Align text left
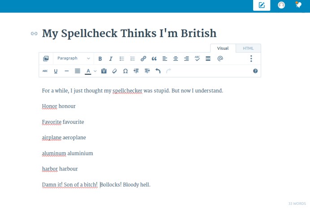The width and height of the screenshot is (310, 208). point(165,59)
